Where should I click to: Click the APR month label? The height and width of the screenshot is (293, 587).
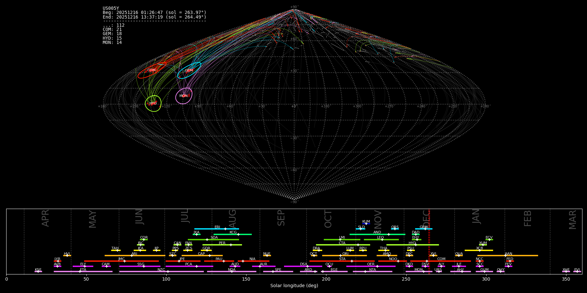click(45, 218)
